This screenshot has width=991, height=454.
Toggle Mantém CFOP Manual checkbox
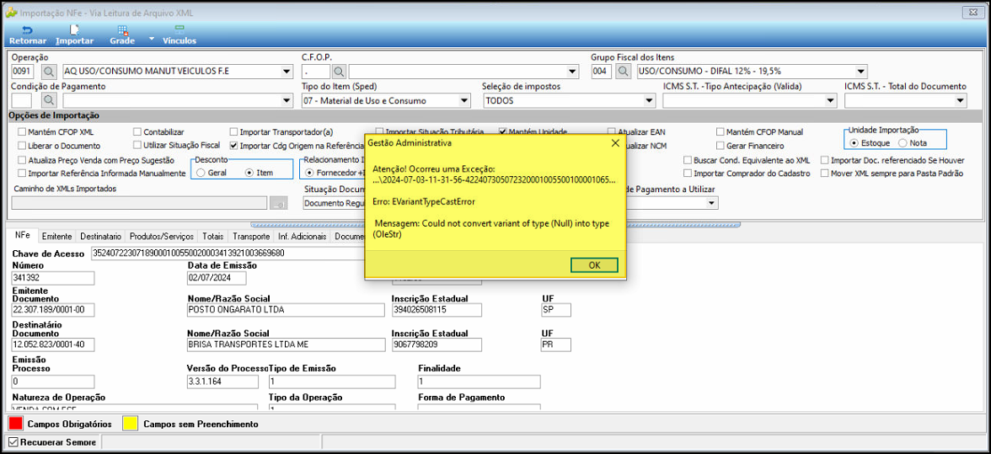(720, 132)
